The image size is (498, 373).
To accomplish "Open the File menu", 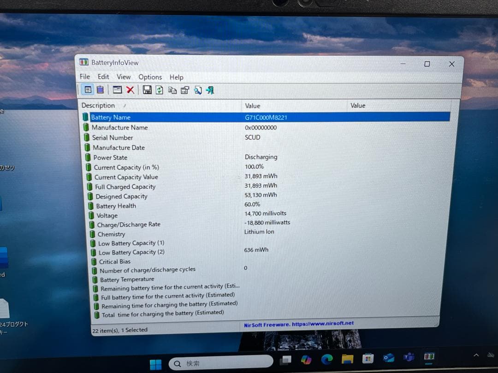I will tap(85, 77).
